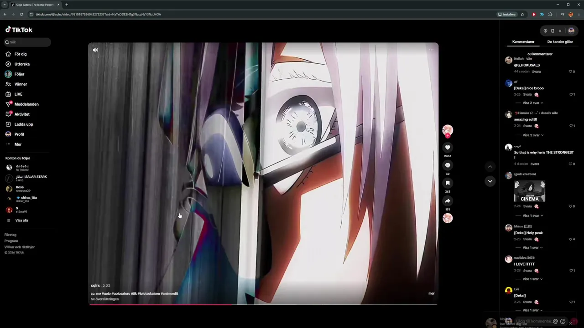Open cqlrs username on video
The width and height of the screenshot is (584, 328).
pyautogui.click(x=95, y=286)
